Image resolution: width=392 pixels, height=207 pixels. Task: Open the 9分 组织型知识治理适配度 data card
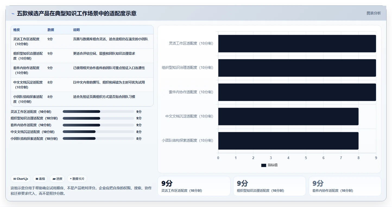click(270, 186)
